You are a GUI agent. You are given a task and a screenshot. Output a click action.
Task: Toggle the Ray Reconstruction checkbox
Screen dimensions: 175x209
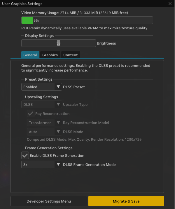(x=31, y=113)
